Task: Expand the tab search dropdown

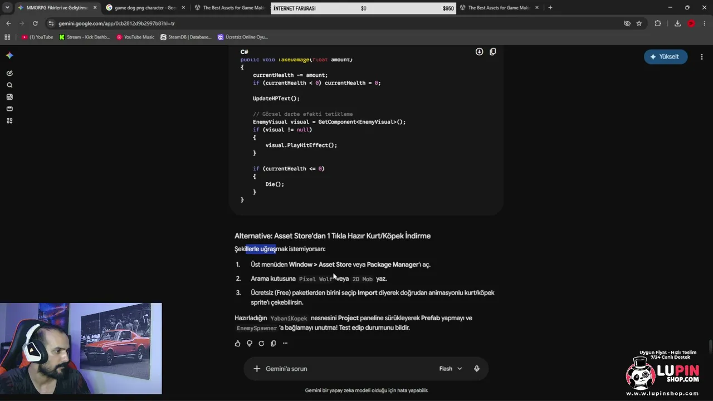Action: pyautogui.click(x=7, y=8)
